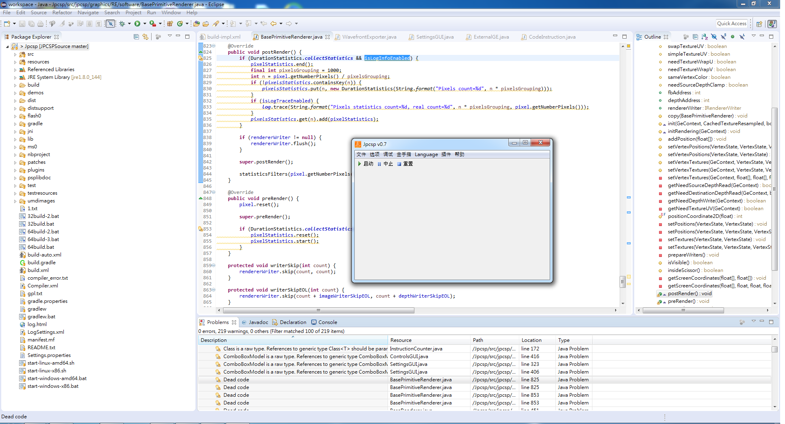
Task: Toggle Hide Static Members in Outline
Action: (x=723, y=37)
